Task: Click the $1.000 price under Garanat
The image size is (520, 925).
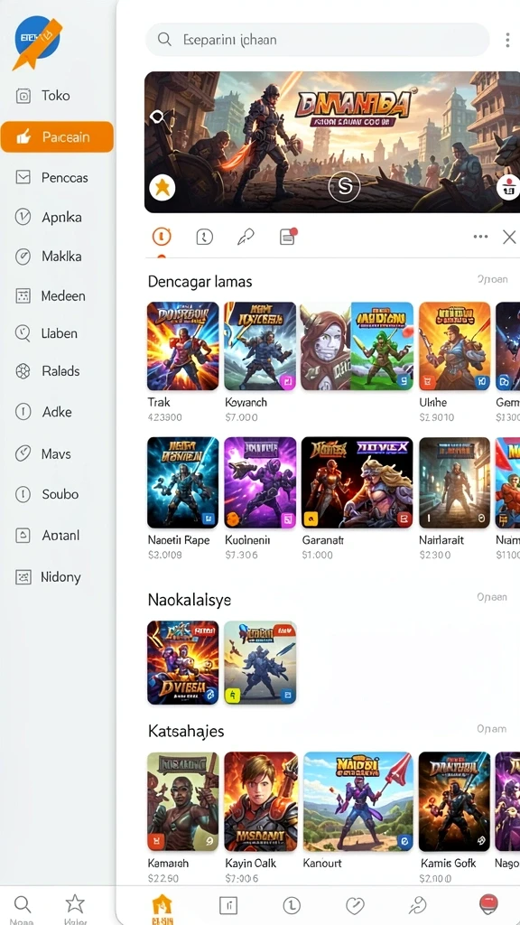Action: [317, 556]
